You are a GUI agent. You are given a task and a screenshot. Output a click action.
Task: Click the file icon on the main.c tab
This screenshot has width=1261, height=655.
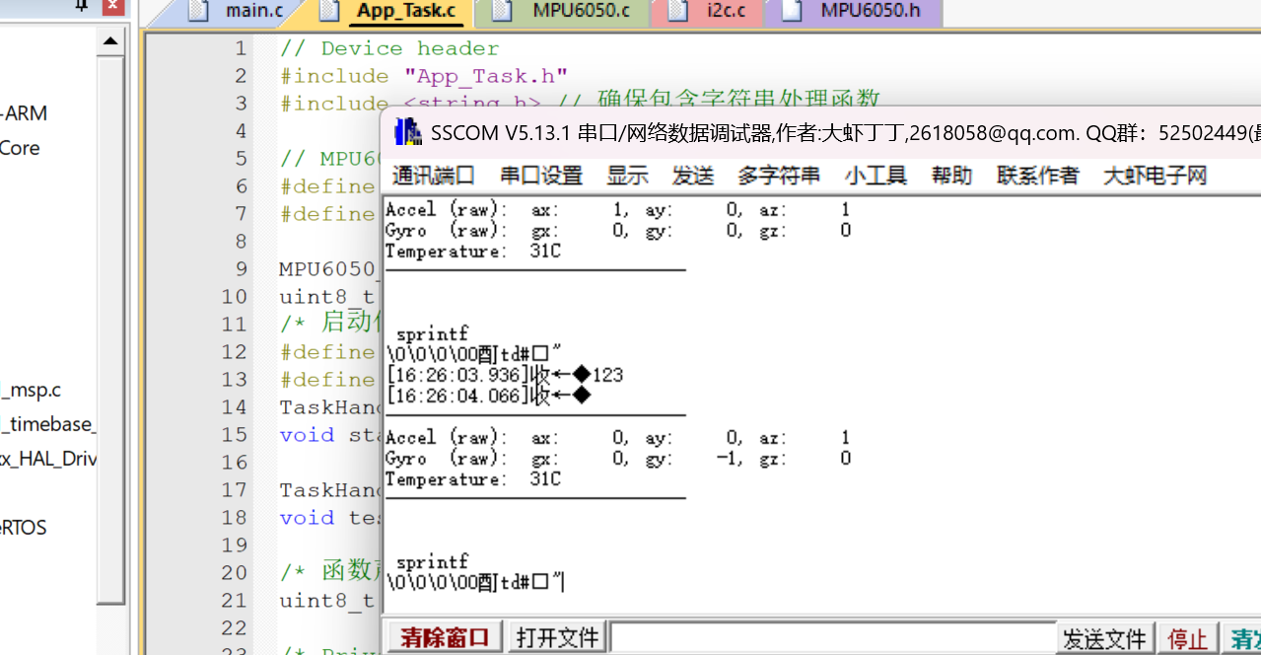[x=199, y=12]
